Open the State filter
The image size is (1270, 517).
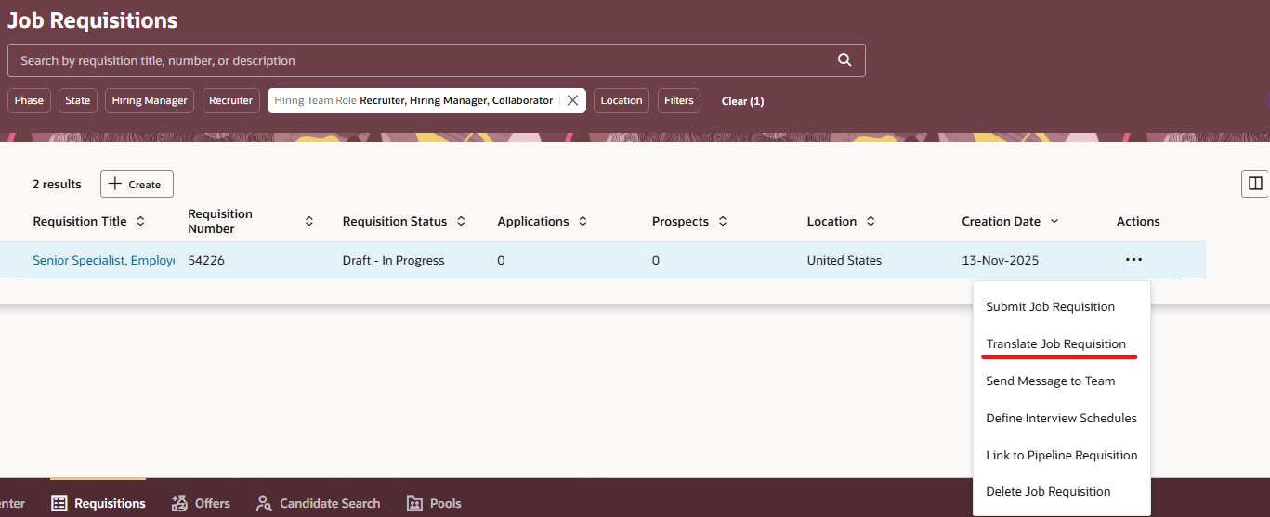click(x=78, y=100)
